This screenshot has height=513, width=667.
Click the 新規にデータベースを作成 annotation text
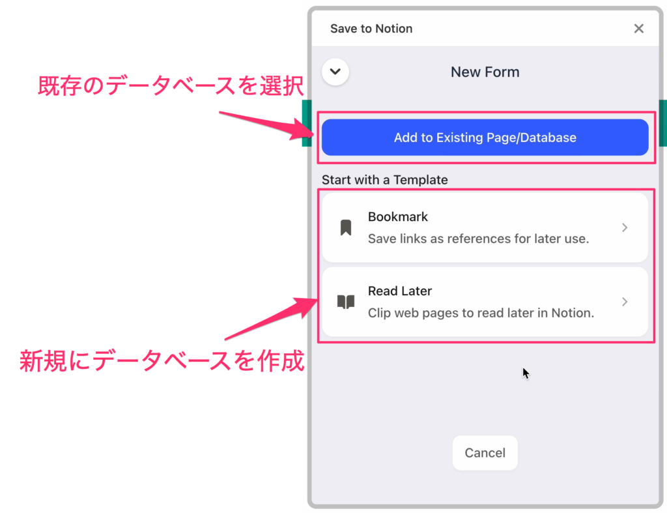(162, 361)
